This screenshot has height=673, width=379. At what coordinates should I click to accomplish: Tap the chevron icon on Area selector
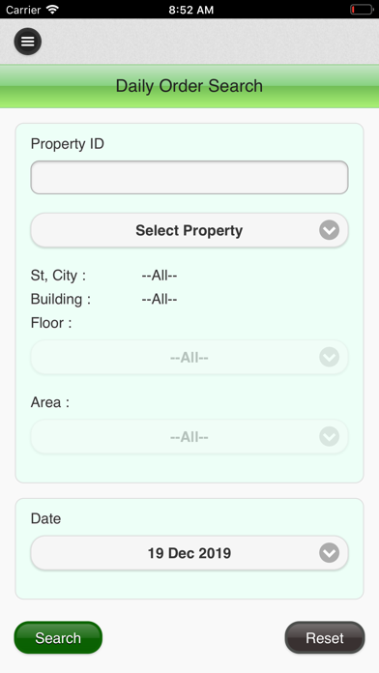330,436
